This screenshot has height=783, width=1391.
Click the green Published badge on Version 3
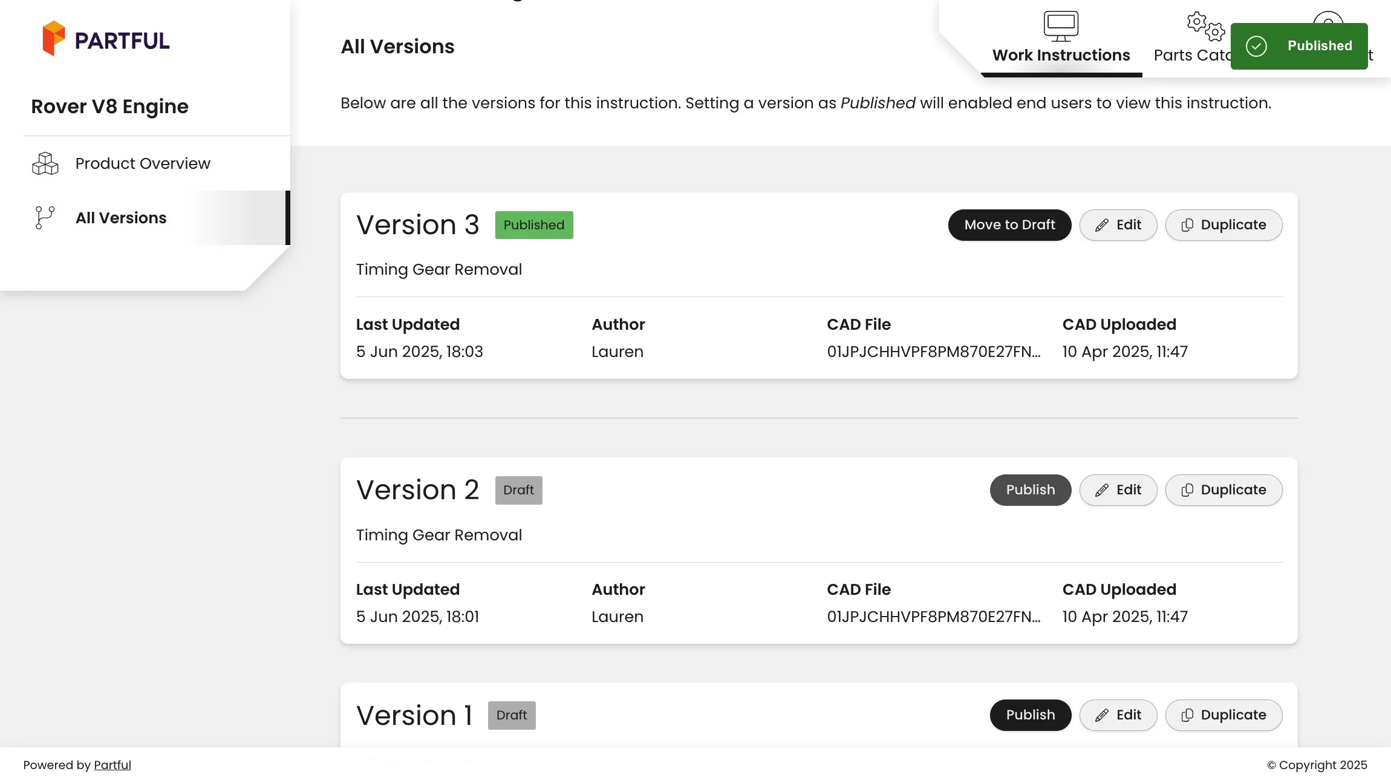point(533,225)
